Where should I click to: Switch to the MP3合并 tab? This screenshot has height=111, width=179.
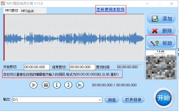(x=28, y=11)
